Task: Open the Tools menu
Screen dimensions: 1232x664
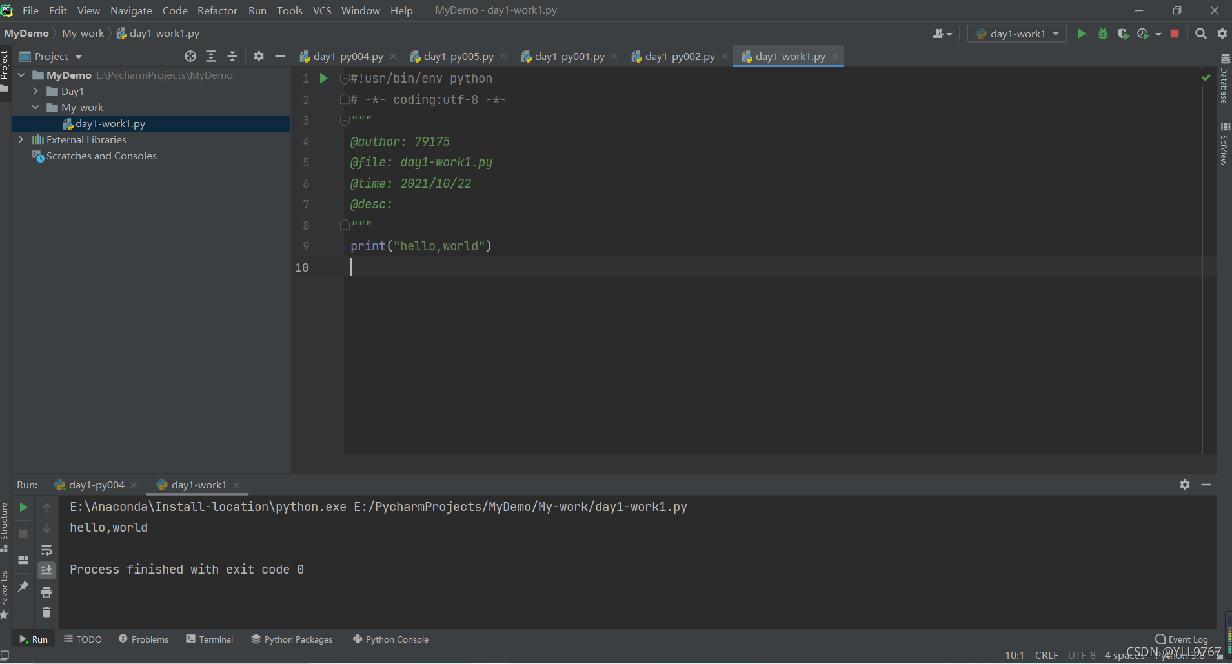Action: 289,10
